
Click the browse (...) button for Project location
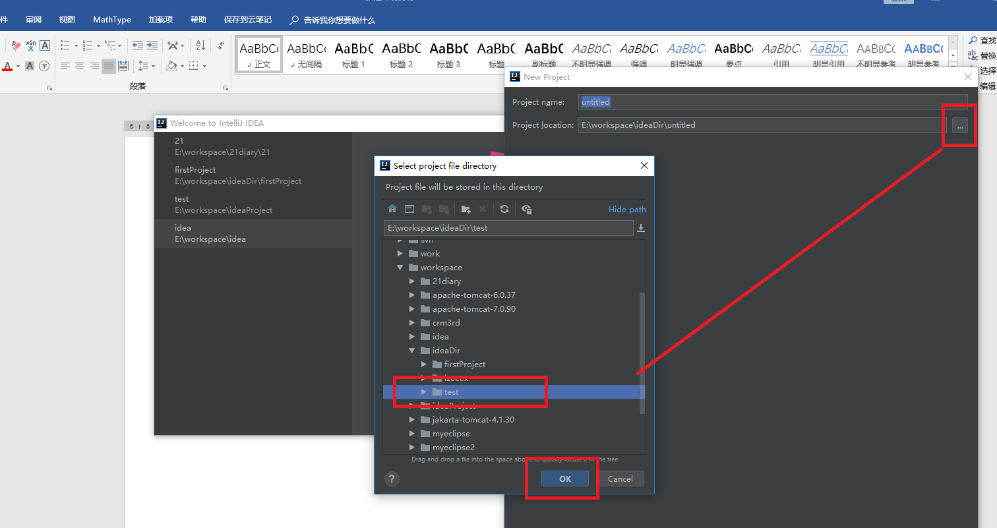960,125
